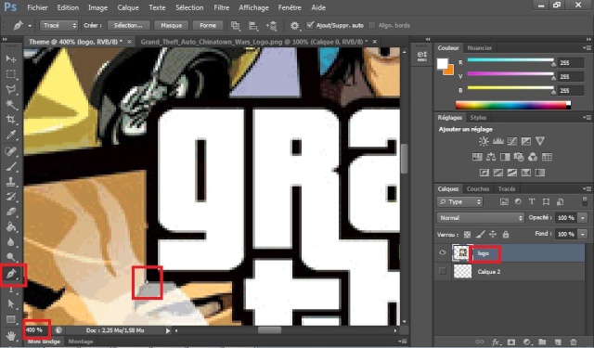The width and height of the screenshot is (594, 348).
Task: Toggle Align. bords checkbox
Action: point(372,25)
